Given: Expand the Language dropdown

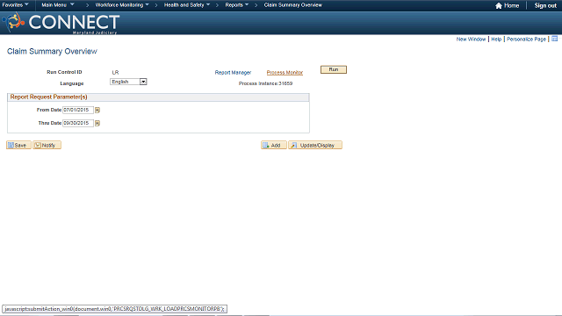Looking at the screenshot, I should [143, 82].
